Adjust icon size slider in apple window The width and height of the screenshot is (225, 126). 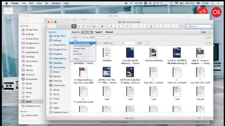pos(200,122)
